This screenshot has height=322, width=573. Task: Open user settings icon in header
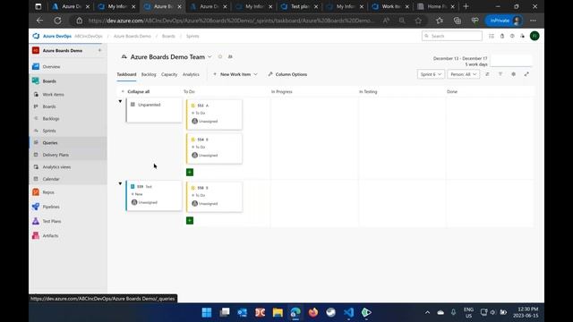pyautogui.click(x=523, y=36)
